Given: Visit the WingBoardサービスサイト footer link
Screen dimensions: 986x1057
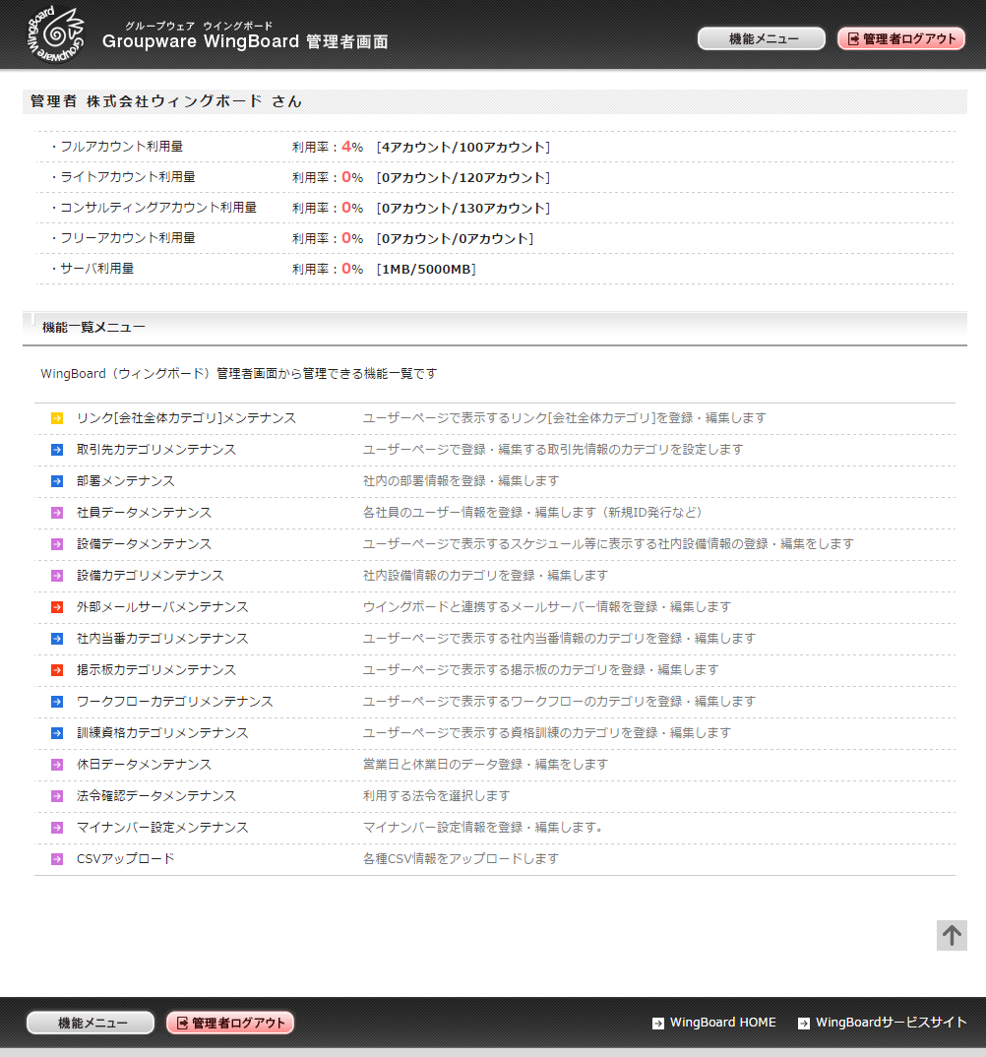Looking at the screenshot, I should (x=891, y=1023).
